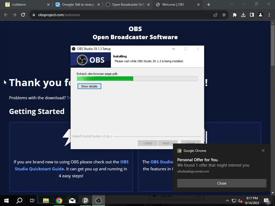Click the installer progress bar
The height and width of the screenshot is (206, 275).
pyautogui.click(x=137, y=79)
